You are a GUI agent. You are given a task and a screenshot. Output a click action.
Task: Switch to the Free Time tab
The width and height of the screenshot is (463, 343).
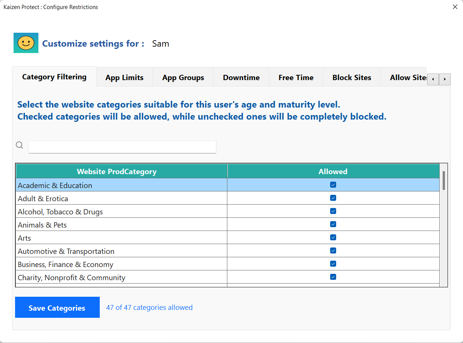[x=296, y=77]
